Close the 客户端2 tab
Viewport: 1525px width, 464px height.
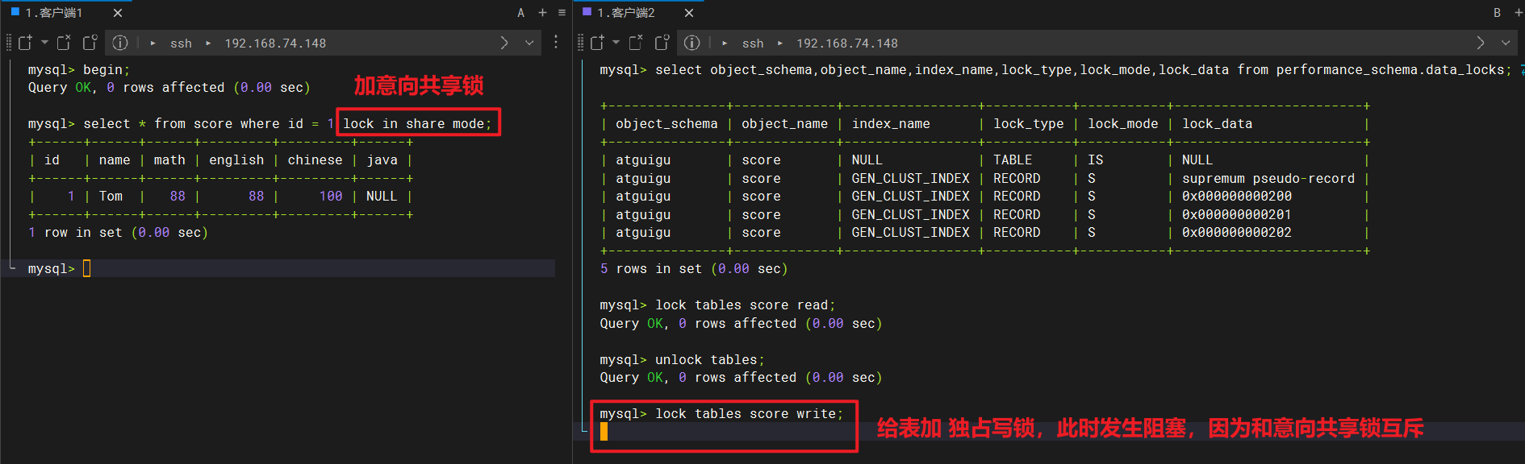click(689, 13)
